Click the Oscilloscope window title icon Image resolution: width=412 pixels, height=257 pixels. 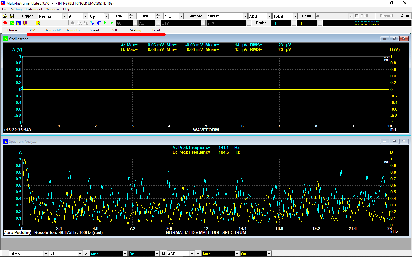pyautogui.click(x=6, y=39)
